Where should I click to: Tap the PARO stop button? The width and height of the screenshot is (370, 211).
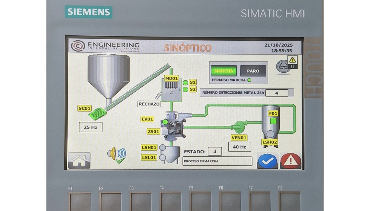(253, 71)
